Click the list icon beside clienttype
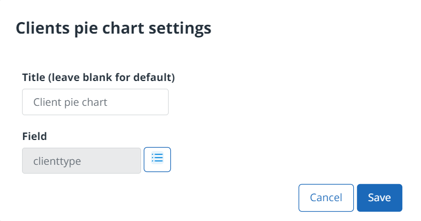Screen dimensions: 421x221 157,160
